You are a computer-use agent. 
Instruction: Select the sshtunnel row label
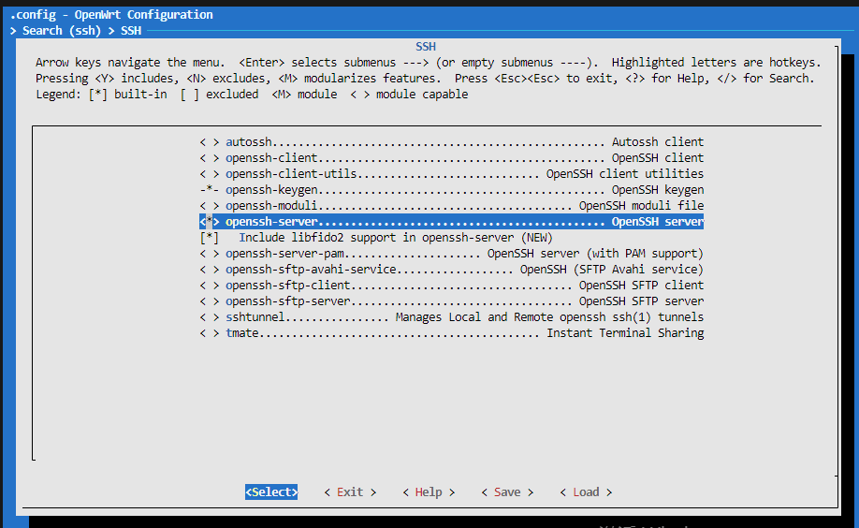point(255,317)
